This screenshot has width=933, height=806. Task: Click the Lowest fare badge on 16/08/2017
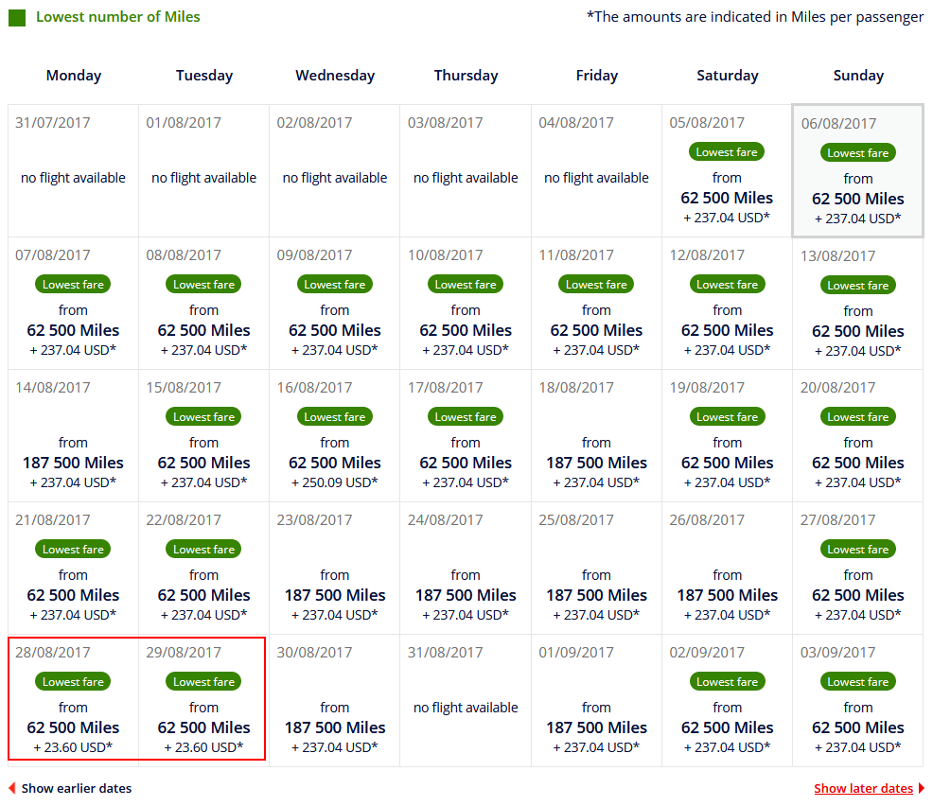click(334, 417)
